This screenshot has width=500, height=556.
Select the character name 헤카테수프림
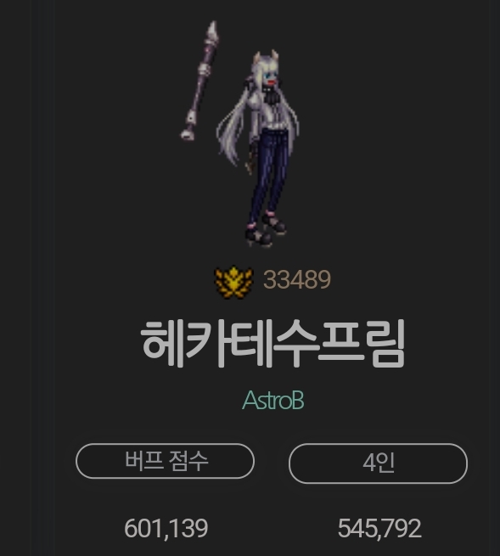tap(272, 343)
